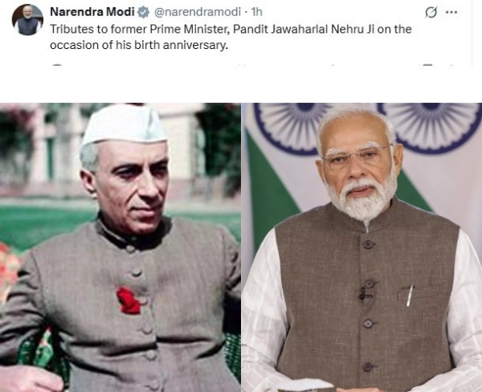Open the round profile avatar beside Narendra Modi
Image resolution: width=482 pixels, height=392 pixels.
pos(27,20)
